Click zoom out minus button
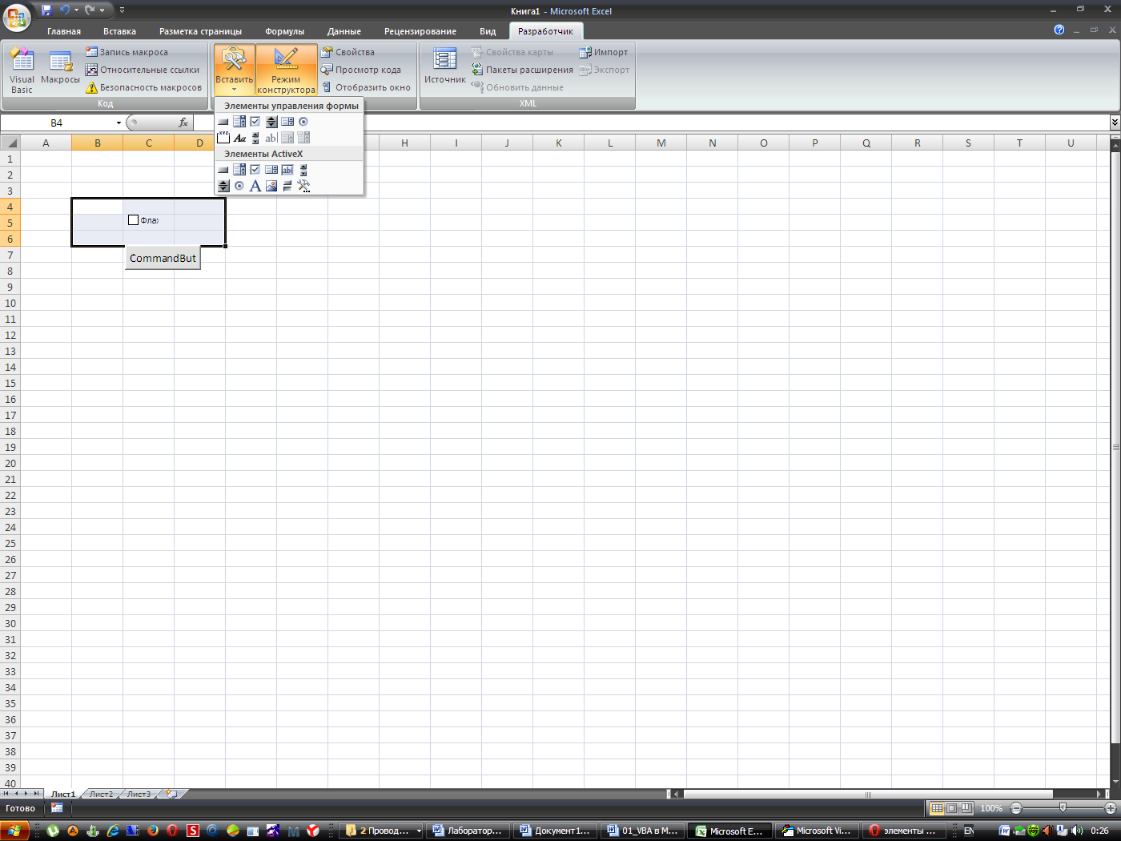The width and height of the screenshot is (1121, 841). coord(1016,808)
